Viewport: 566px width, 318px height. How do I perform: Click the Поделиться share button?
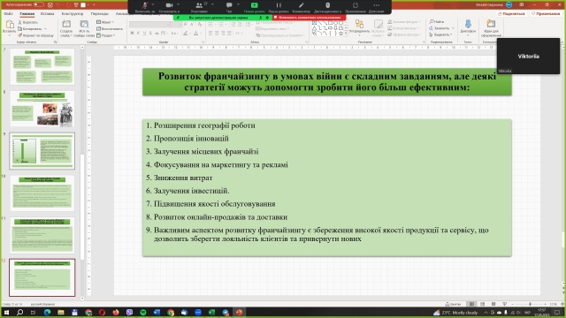click(x=511, y=14)
